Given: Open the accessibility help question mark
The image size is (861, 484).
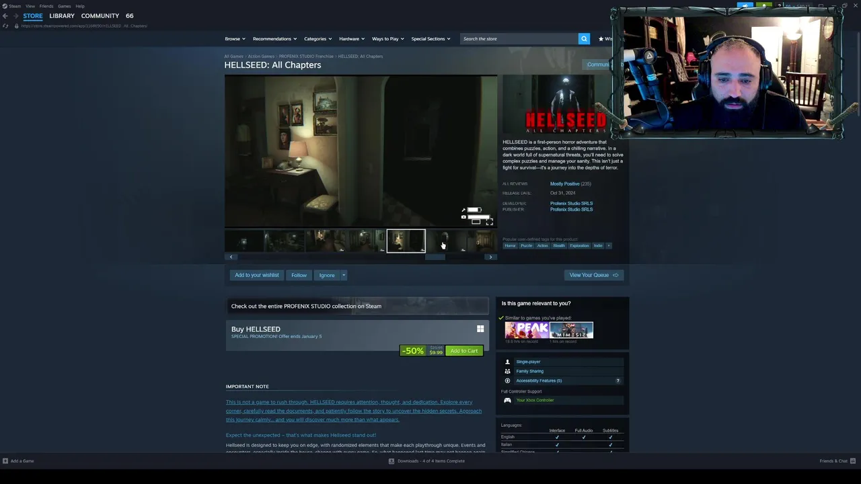Looking at the screenshot, I should click(x=617, y=380).
